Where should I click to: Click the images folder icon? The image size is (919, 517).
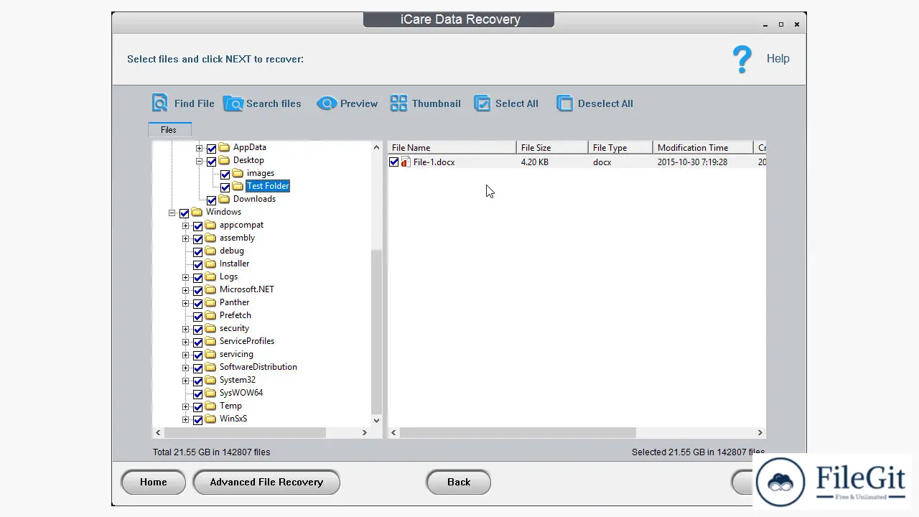point(238,173)
